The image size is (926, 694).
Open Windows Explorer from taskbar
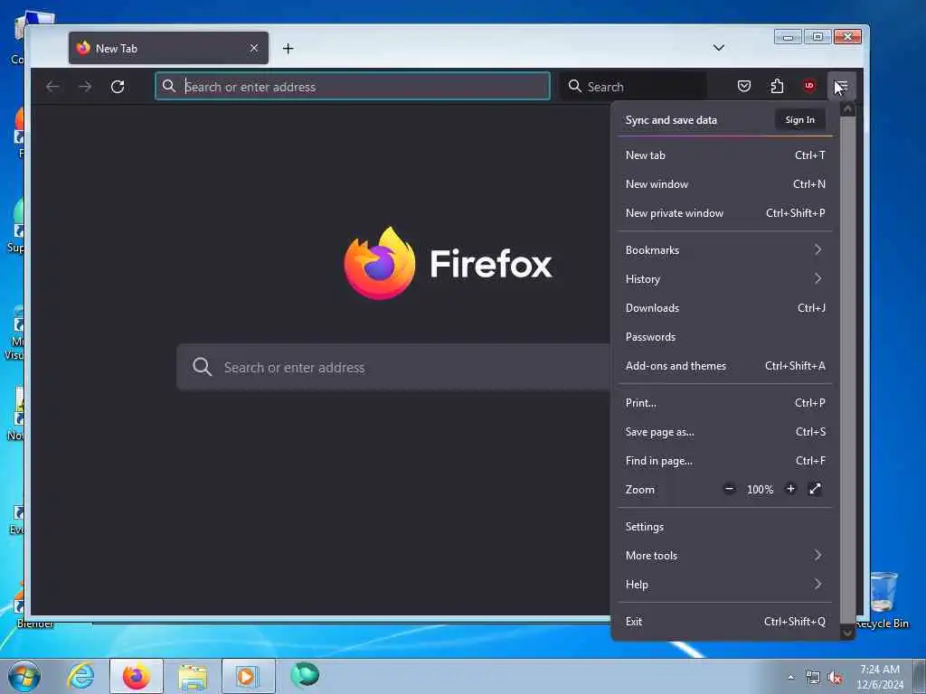193,676
